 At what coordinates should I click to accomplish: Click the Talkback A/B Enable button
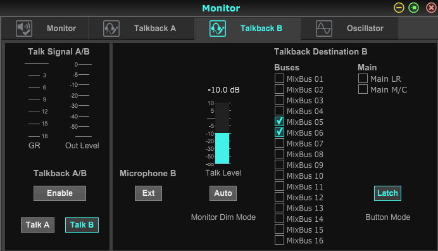(59, 193)
